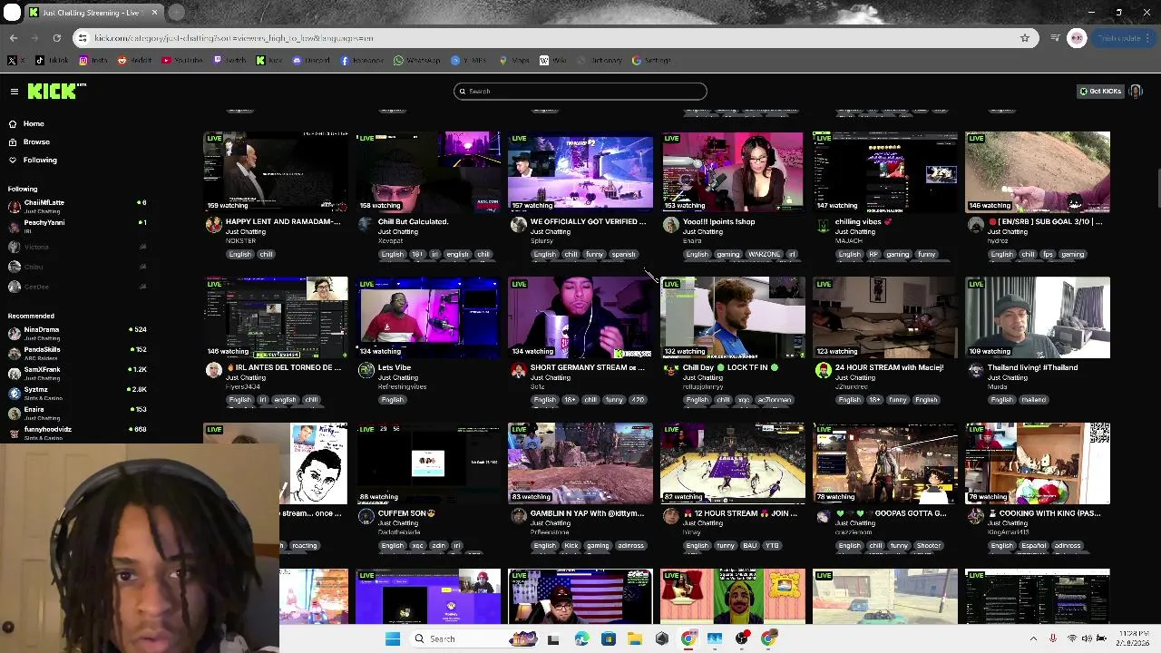Open Browse in the Kick sidebar
This screenshot has width=1161, height=653.
coord(36,141)
